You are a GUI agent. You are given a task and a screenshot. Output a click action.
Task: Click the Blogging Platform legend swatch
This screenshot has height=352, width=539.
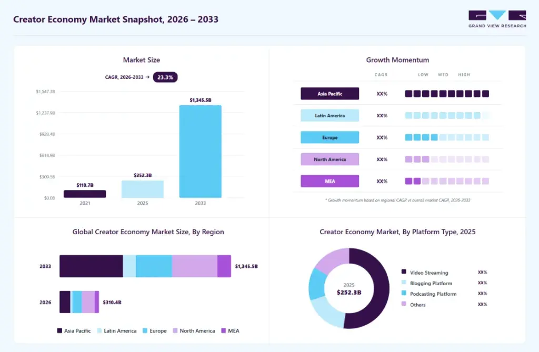click(404, 283)
